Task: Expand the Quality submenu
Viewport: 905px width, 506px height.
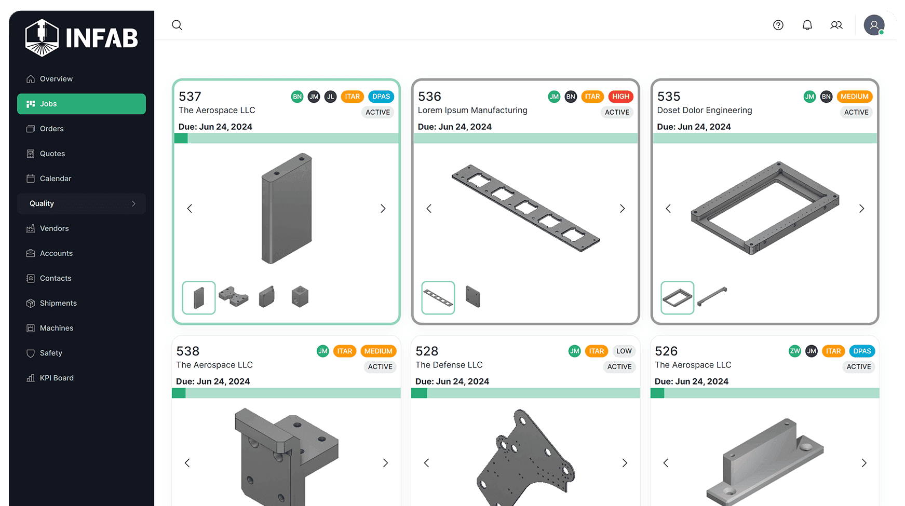Action: [x=82, y=203]
